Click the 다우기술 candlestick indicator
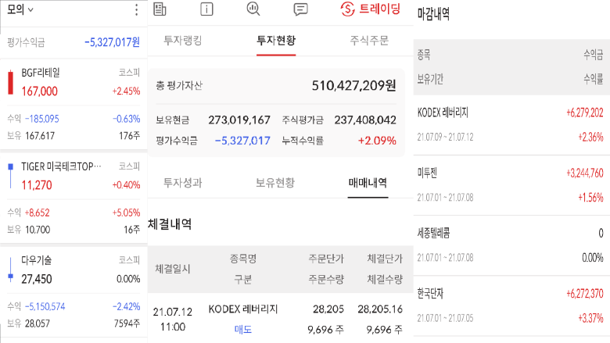The height and width of the screenshot is (343, 610). point(10,270)
